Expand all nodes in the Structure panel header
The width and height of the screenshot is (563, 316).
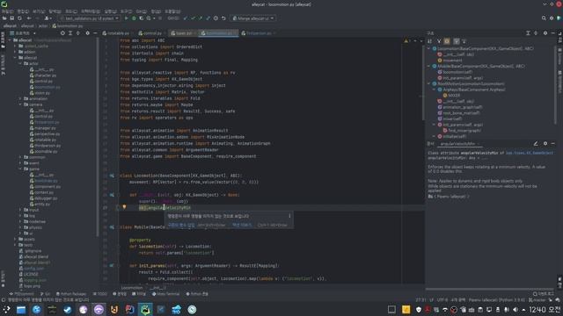(528, 33)
